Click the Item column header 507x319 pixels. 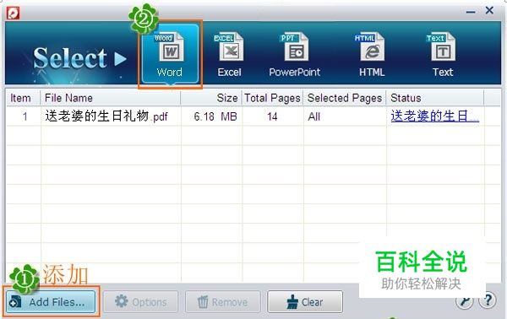tap(24, 98)
